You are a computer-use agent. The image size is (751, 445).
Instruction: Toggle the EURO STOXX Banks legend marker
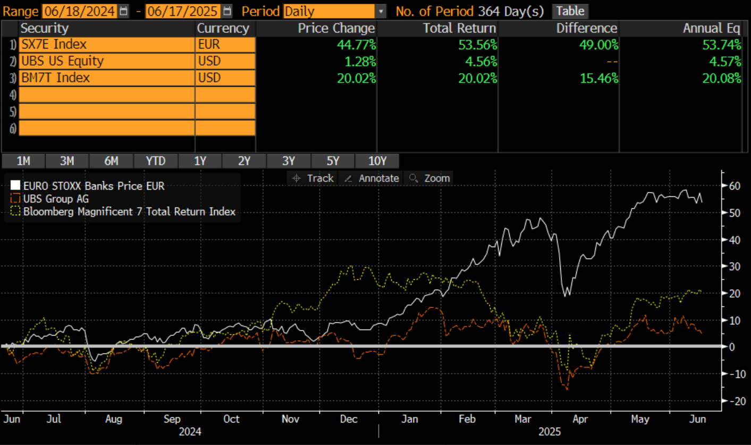15,186
